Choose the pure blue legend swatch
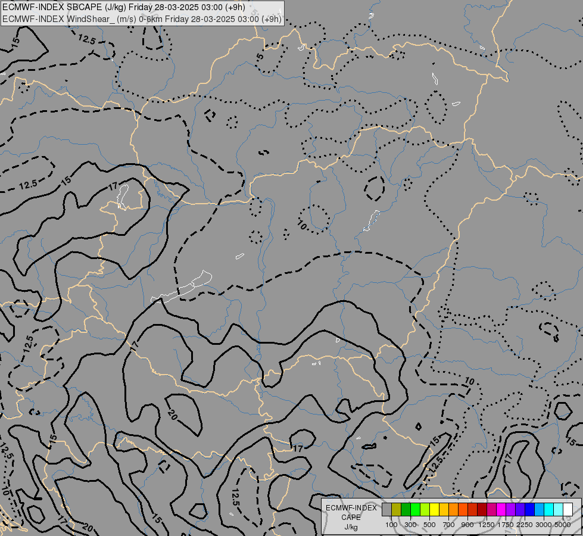Image resolution: width=583 pixels, height=536 pixels. point(530,509)
